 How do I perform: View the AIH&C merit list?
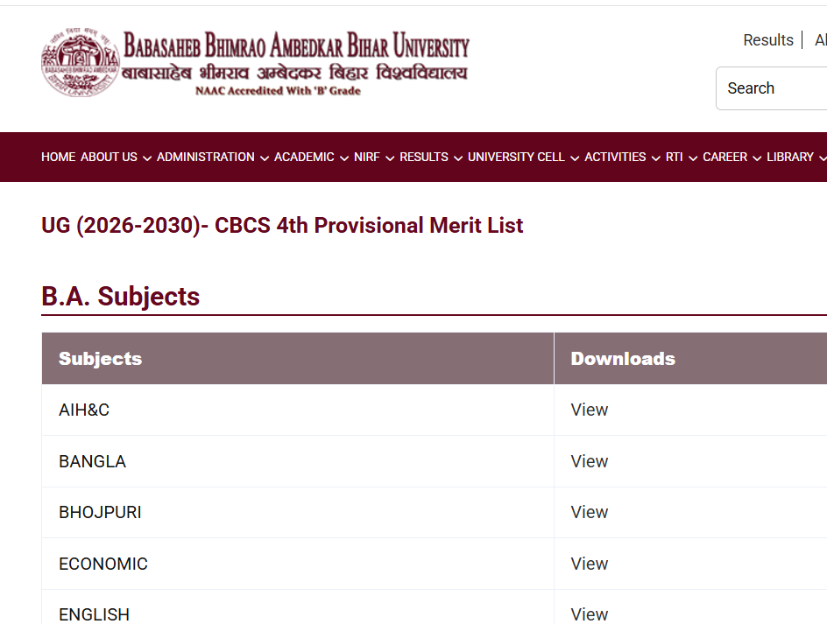pyautogui.click(x=589, y=410)
